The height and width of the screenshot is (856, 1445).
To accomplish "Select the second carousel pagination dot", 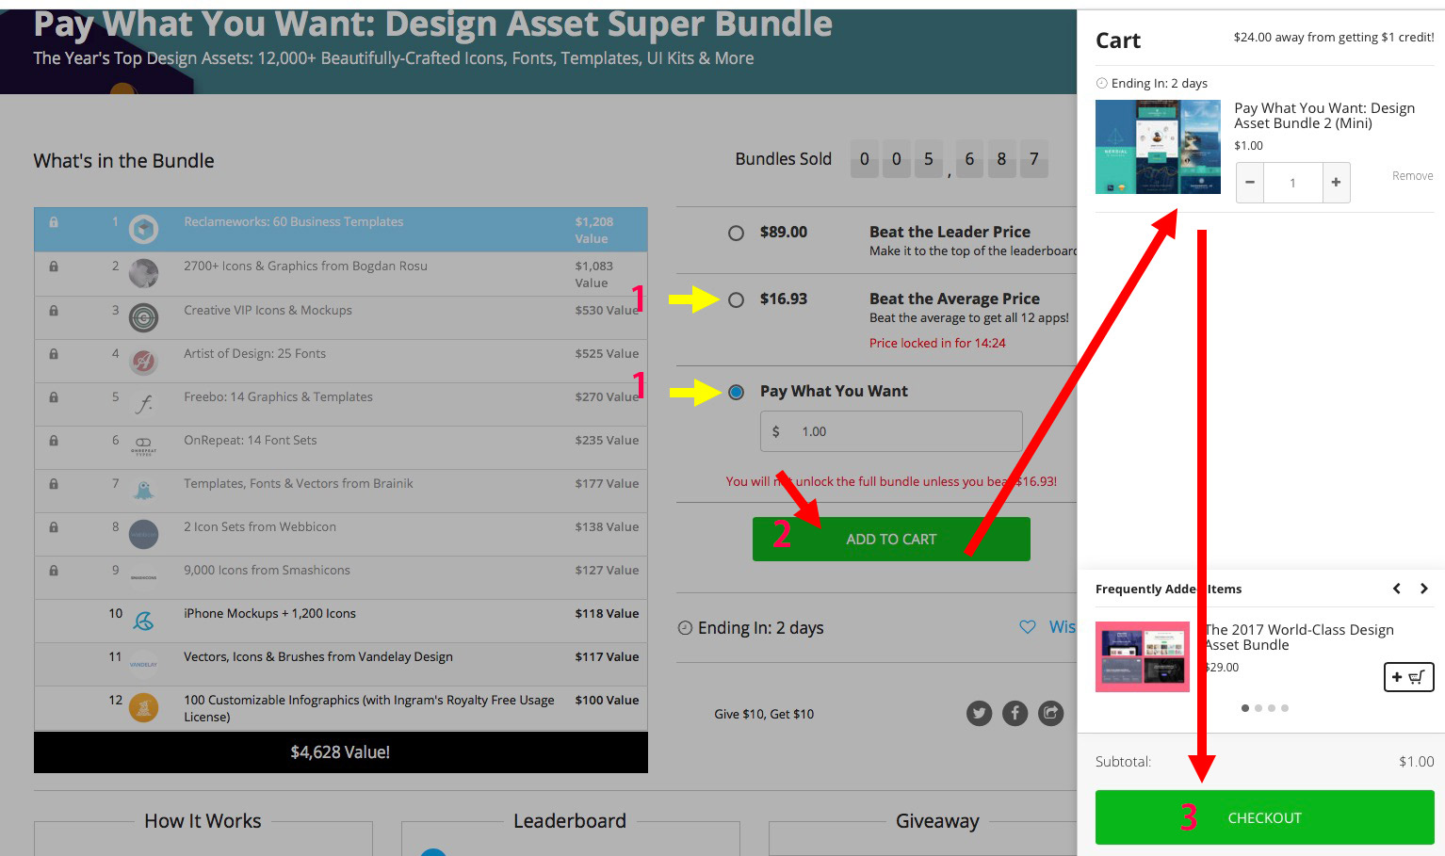I will [x=1258, y=708].
